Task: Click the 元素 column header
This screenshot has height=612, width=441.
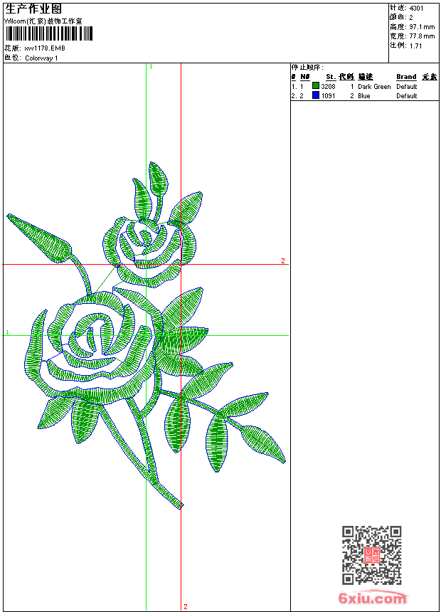Action: tap(430, 77)
